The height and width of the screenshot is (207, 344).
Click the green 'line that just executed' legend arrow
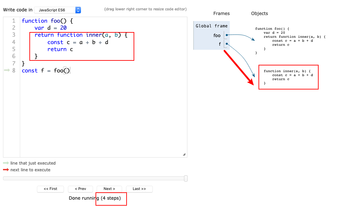[6, 163]
